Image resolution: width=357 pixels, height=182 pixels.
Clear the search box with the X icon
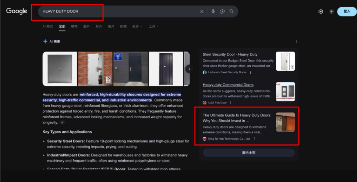tap(202, 11)
